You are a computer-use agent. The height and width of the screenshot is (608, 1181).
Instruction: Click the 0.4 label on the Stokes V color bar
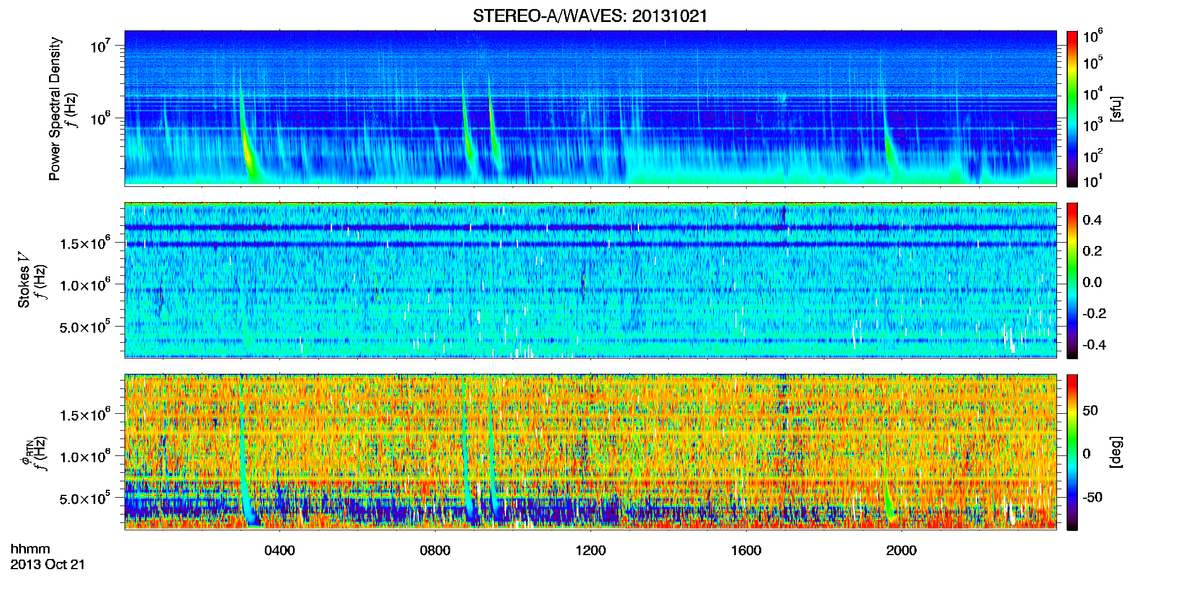pyautogui.click(x=1092, y=220)
